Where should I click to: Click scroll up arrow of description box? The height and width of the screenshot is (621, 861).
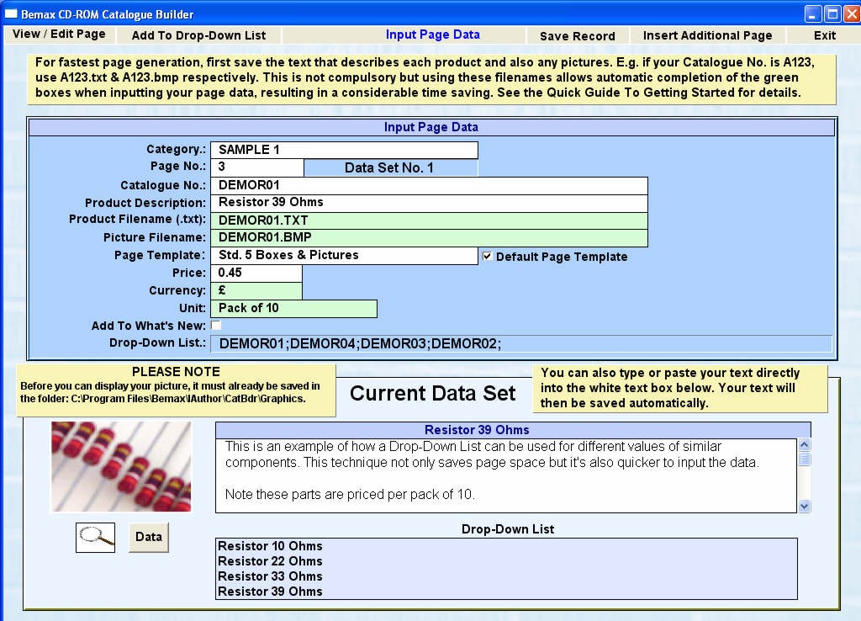(805, 444)
